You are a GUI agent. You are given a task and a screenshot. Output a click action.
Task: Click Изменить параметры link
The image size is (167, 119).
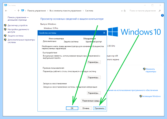(151, 70)
